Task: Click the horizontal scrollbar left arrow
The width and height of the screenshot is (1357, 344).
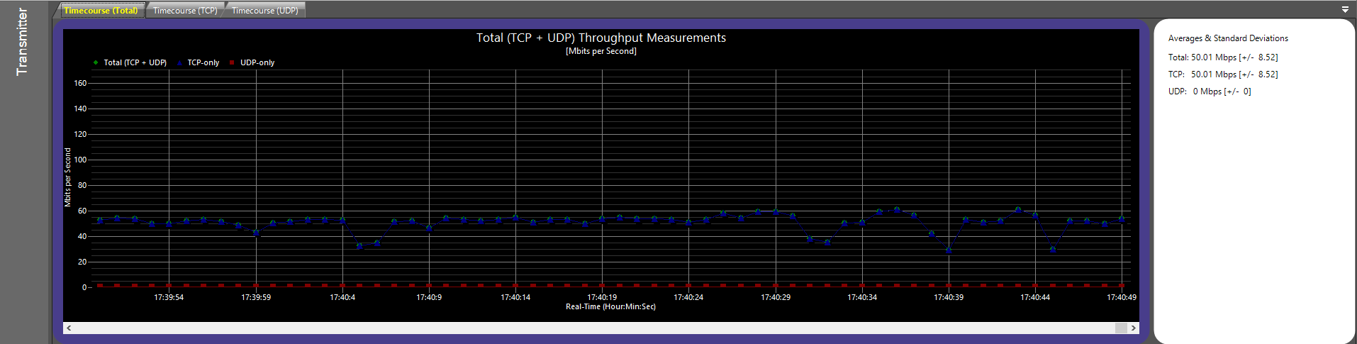Action: click(x=69, y=328)
